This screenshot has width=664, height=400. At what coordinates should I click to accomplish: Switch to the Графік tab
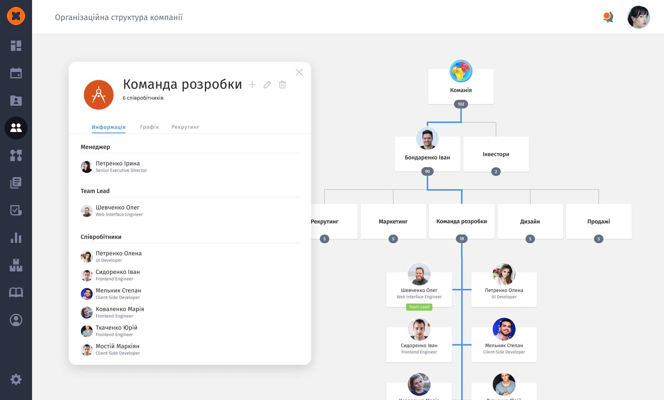pos(149,127)
